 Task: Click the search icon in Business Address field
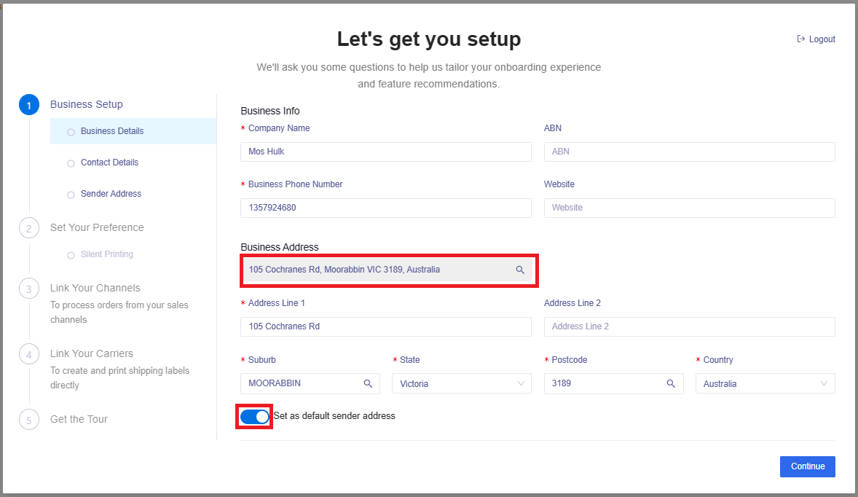(520, 270)
